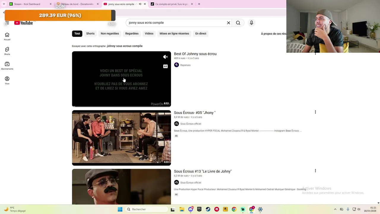Open the YouTube hamburger guide menu
The height and width of the screenshot is (214, 380).
(x=7, y=23)
